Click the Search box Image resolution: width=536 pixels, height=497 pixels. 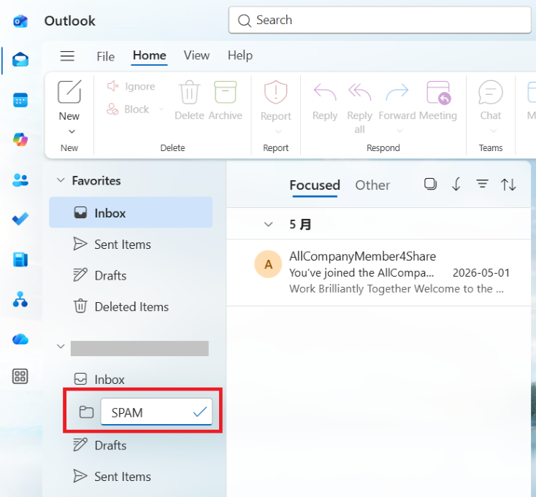point(380,20)
